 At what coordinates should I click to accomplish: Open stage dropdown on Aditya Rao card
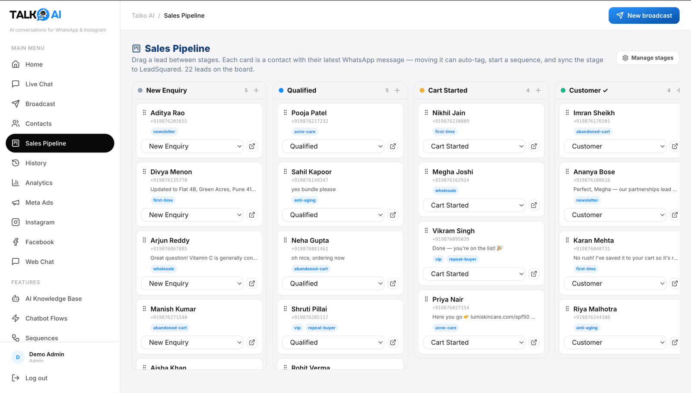point(193,146)
